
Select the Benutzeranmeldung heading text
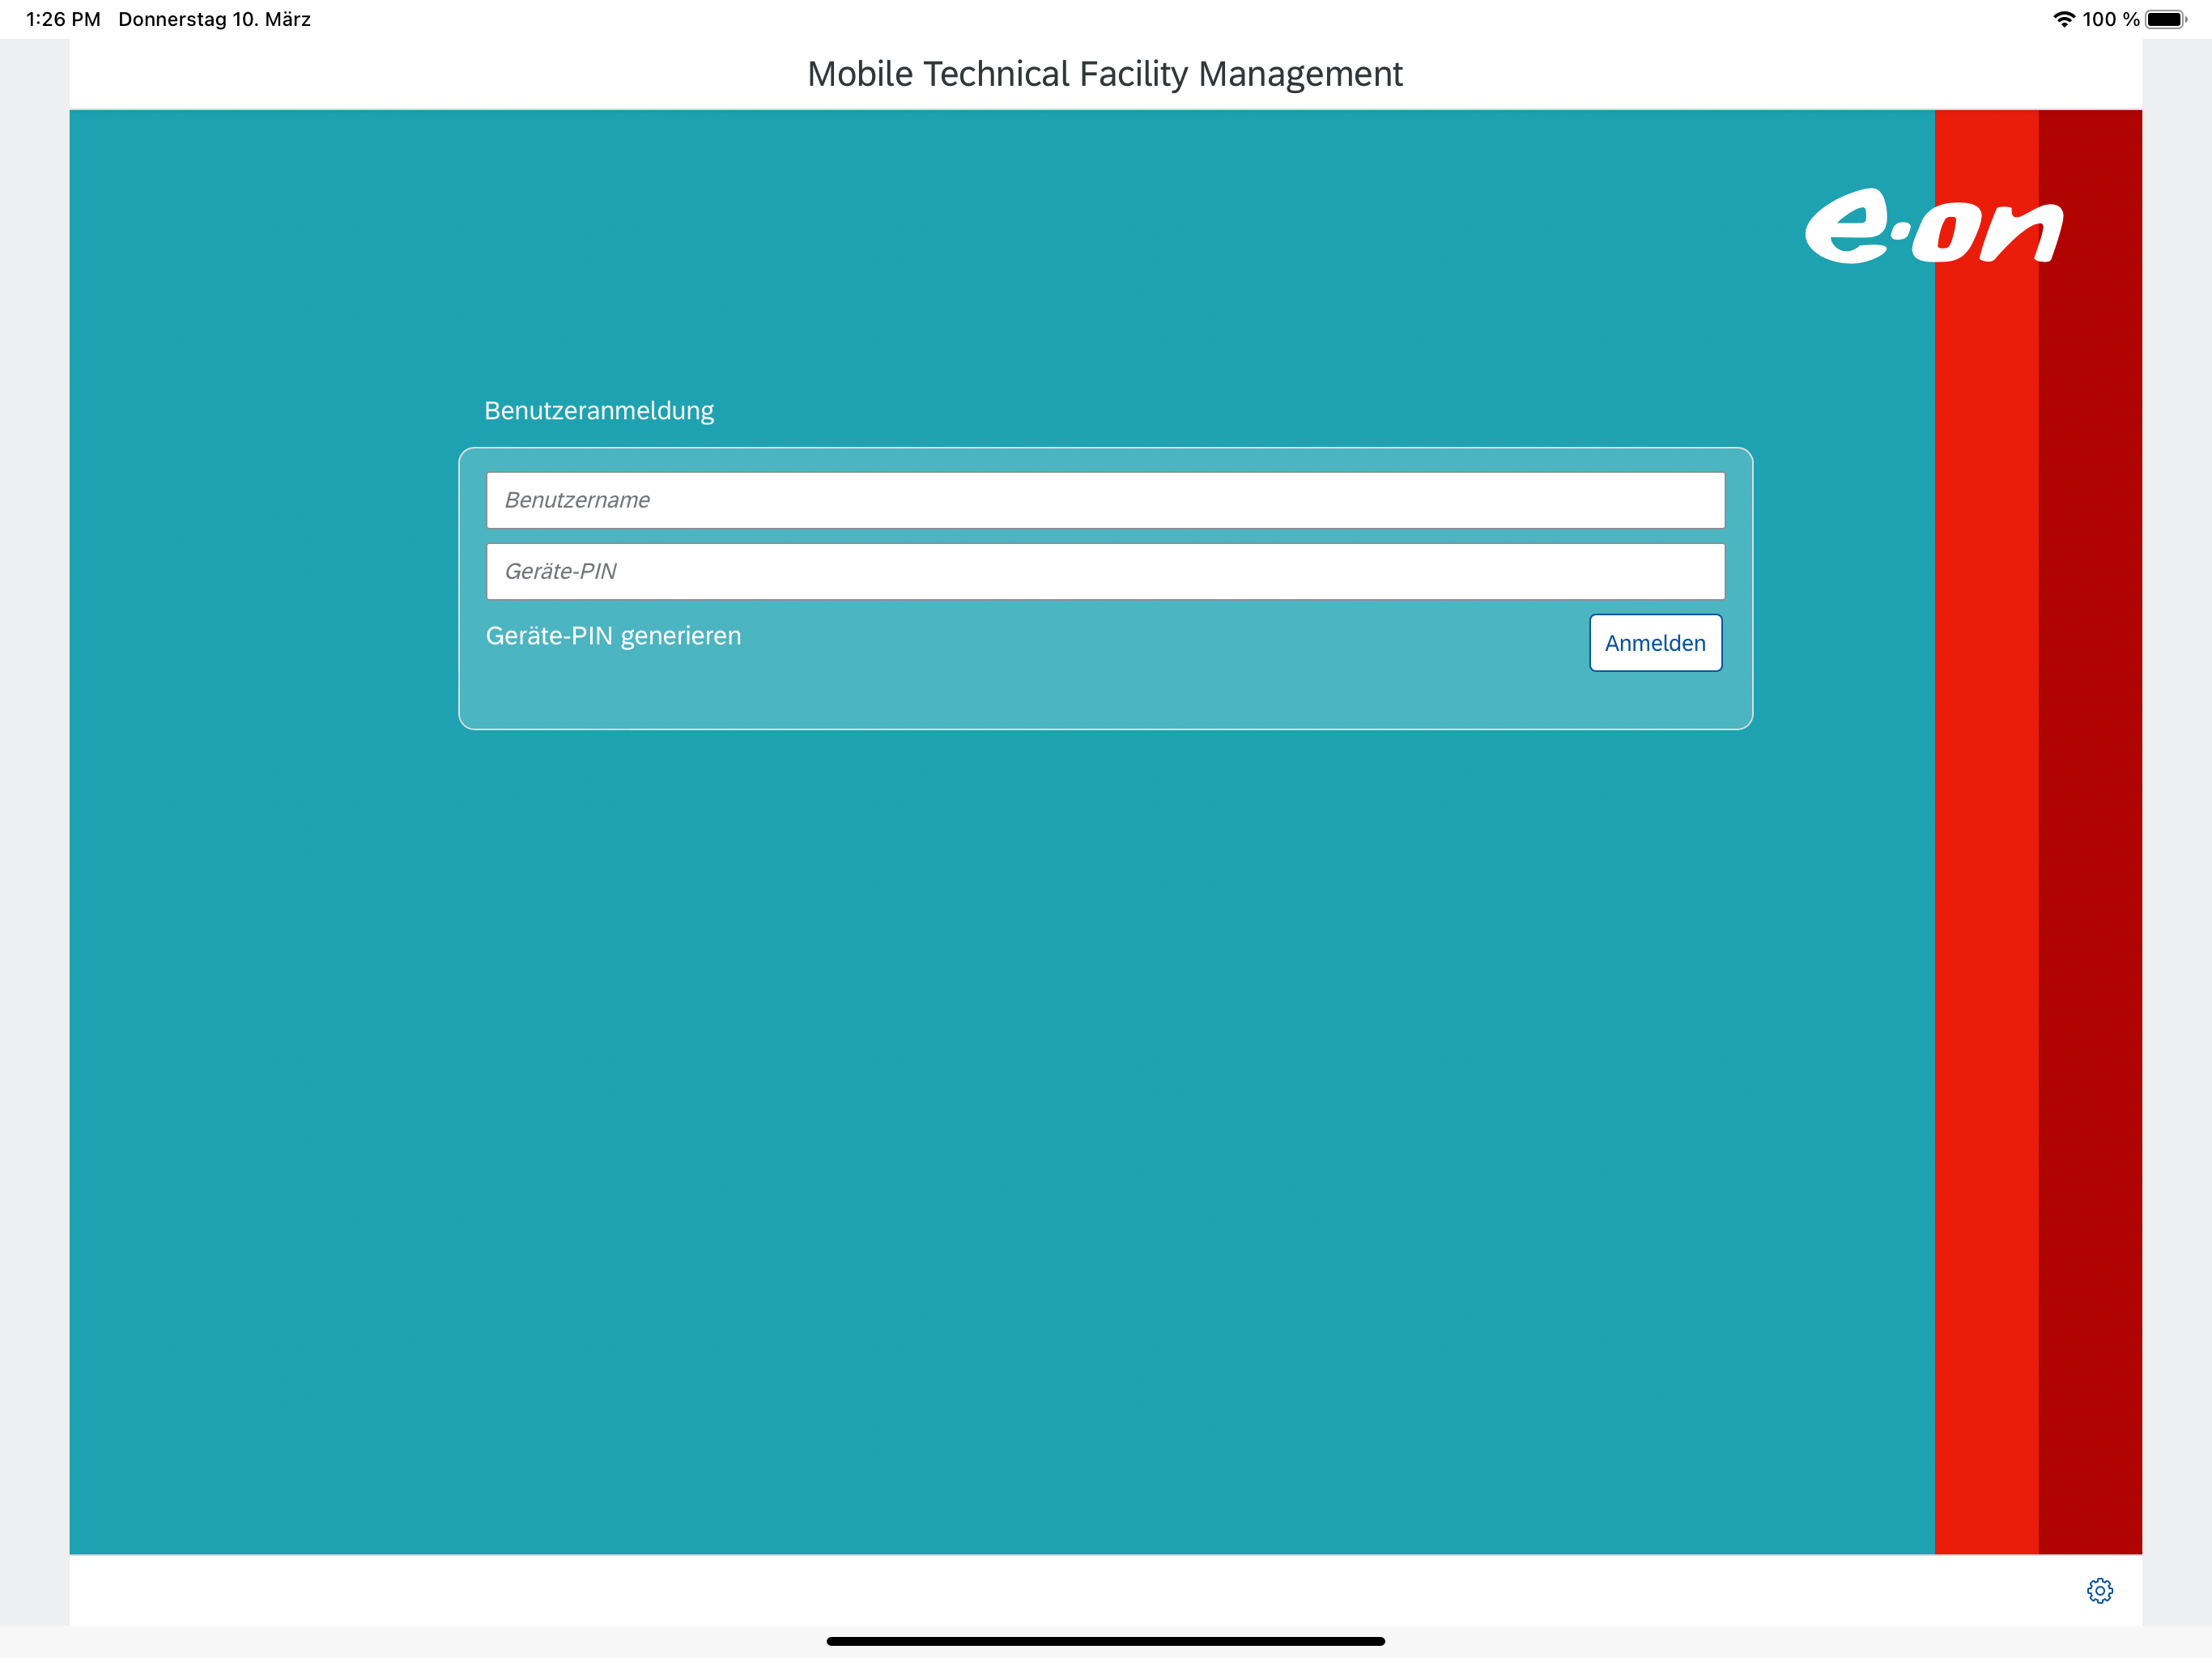click(599, 411)
